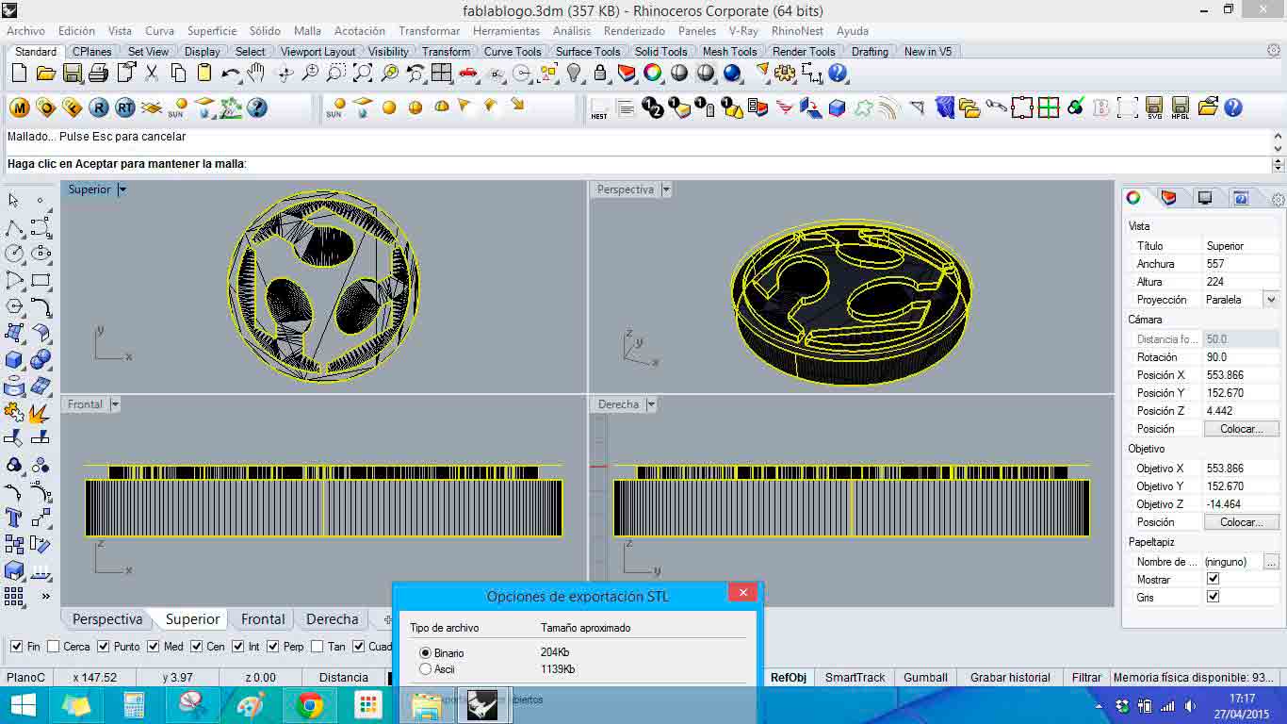This screenshot has height=724, width=1287.
Task: Enable the Cerca osnap checkbox
Action: point(54,647)
